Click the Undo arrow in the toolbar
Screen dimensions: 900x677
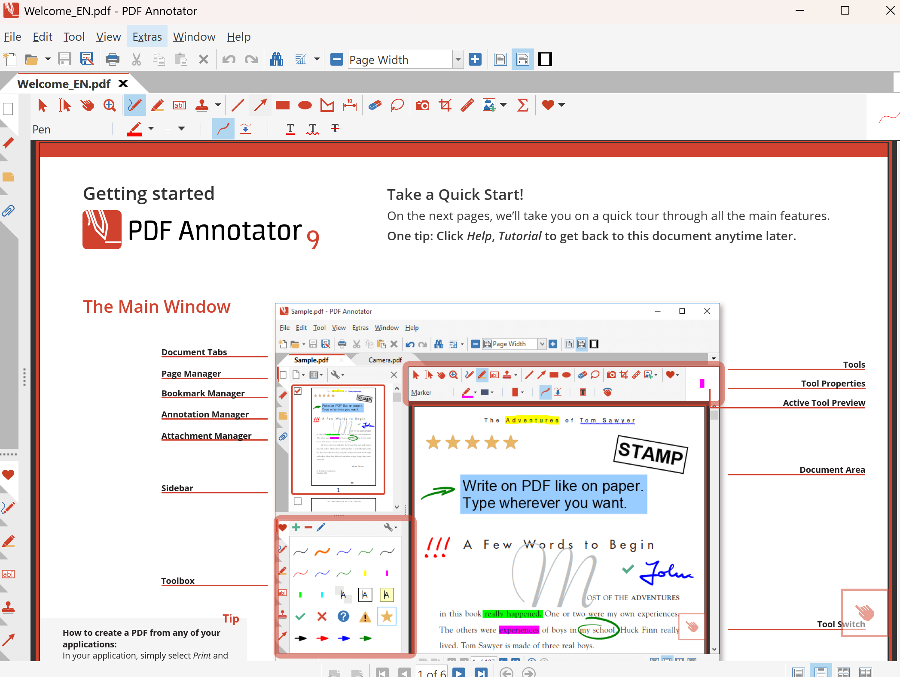click(229, 59)
